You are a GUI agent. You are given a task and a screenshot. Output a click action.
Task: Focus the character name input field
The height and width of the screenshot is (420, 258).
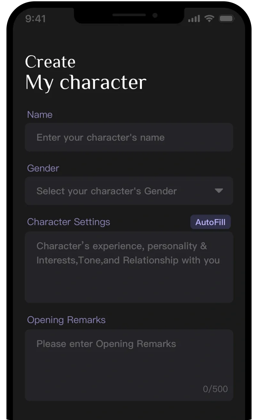[129, 137]
